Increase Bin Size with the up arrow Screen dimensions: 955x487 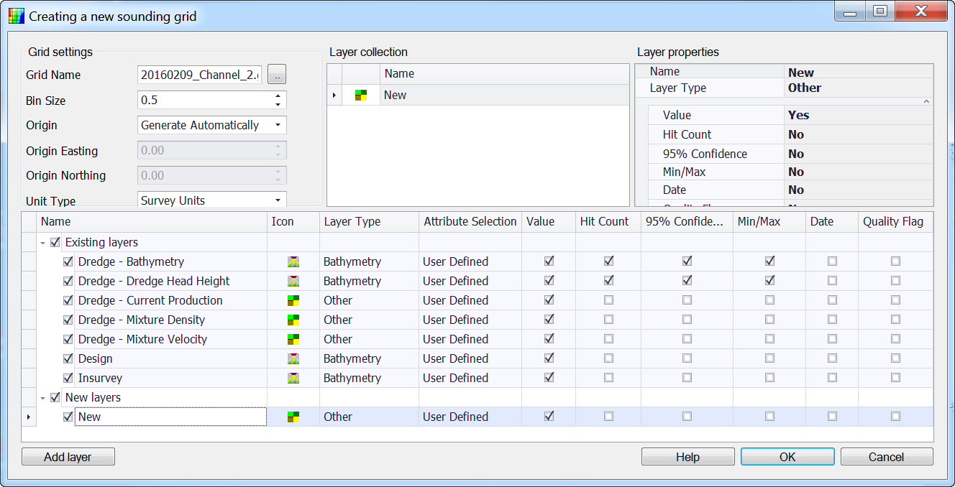[278, 96]
